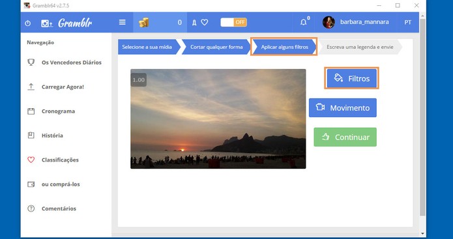Open História section
The width and height of the screenshot is (453, 239).
click(x=52, y=135)
